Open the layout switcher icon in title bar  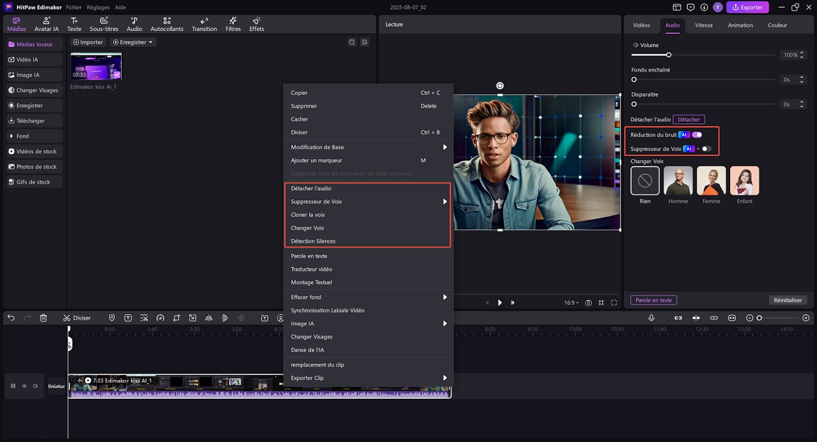point(677,8)
